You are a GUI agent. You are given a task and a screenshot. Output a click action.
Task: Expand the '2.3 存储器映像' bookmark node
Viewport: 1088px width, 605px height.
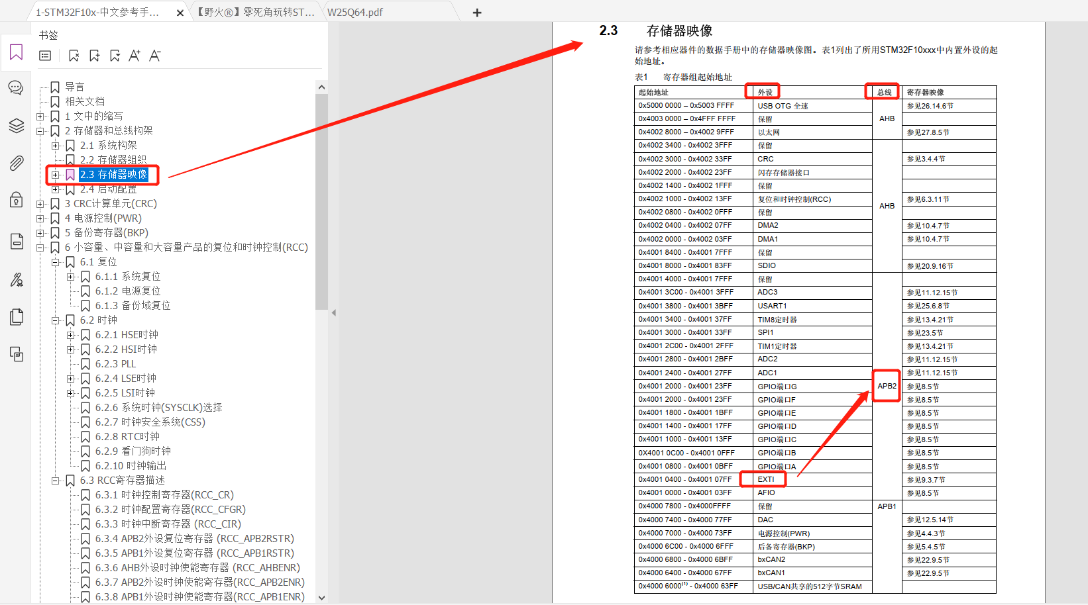[x=55, y=175]
